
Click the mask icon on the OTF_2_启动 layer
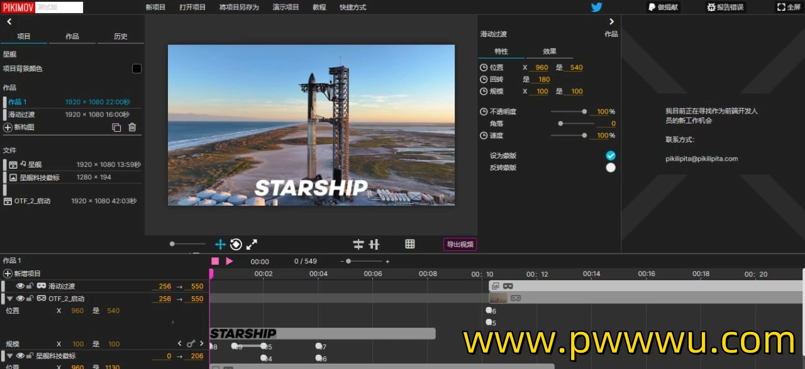pyautogui.click(x=42, y=299)
